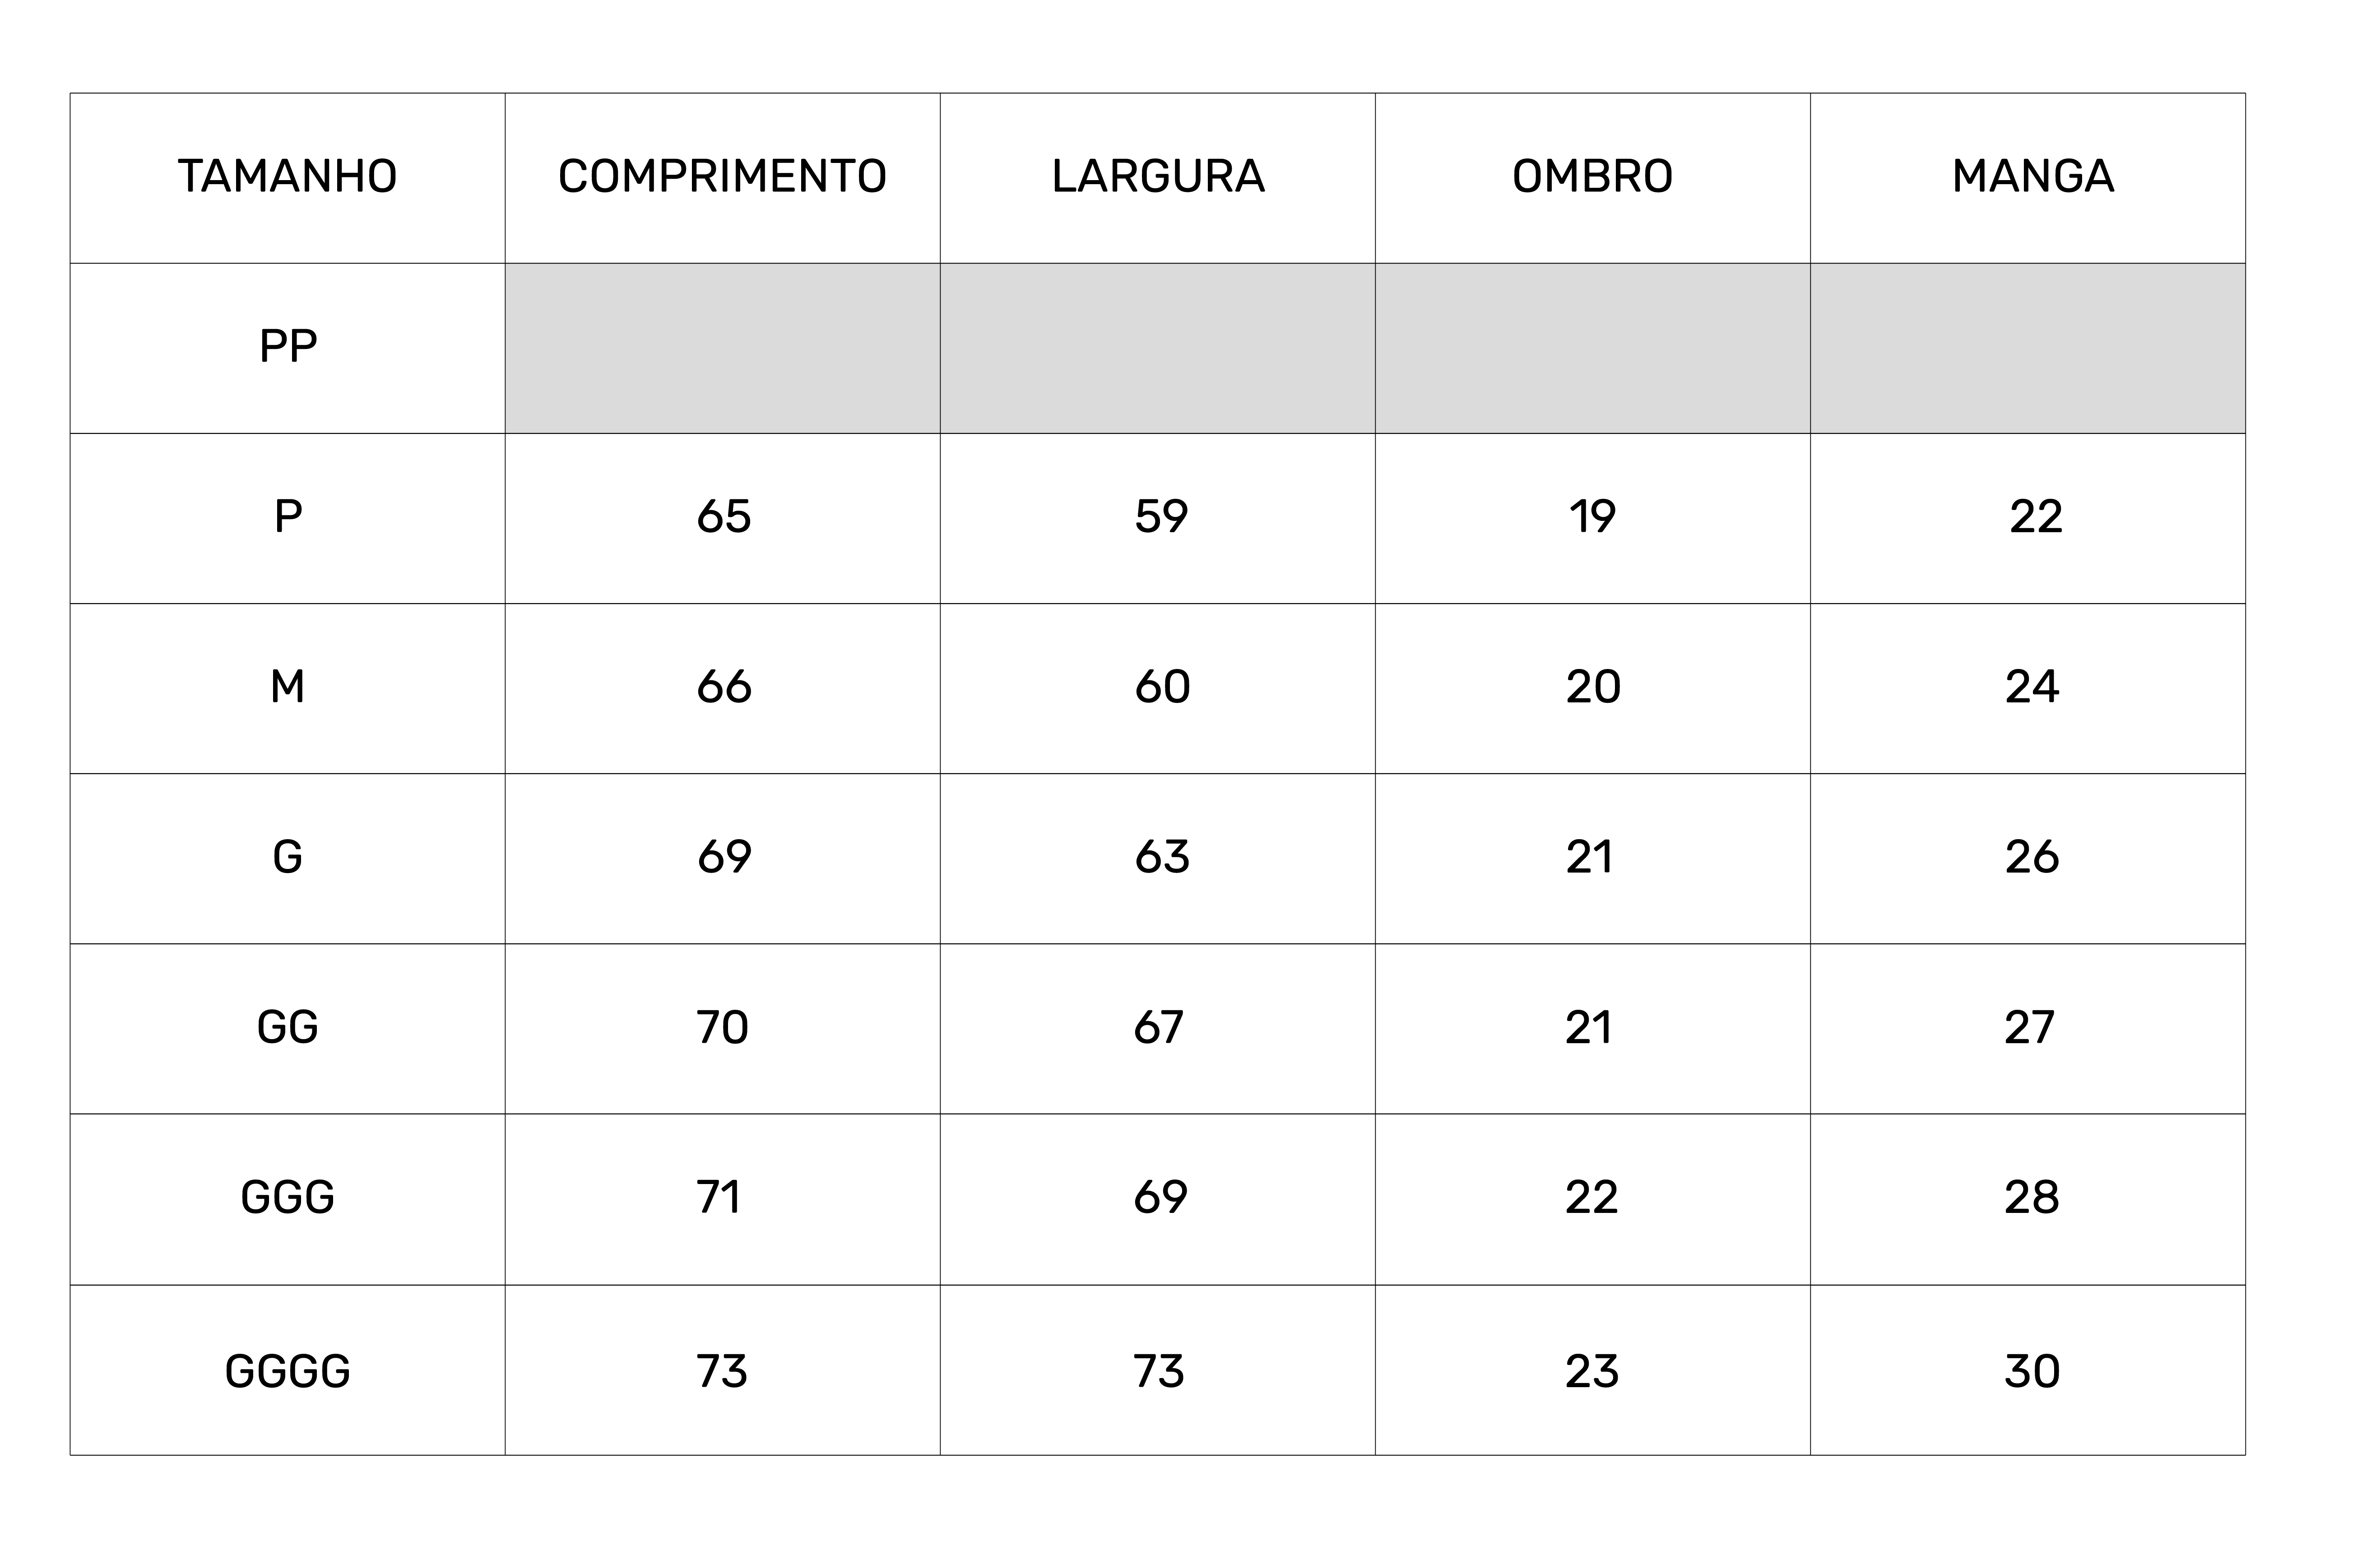Select the COMPRIMENTO column header
The width and height of the screenshot is (2380, 1542).
coord(722,177)
